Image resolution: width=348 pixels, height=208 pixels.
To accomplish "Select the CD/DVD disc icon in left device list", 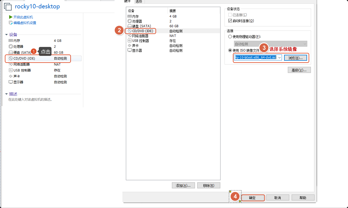I will [11, 58].
